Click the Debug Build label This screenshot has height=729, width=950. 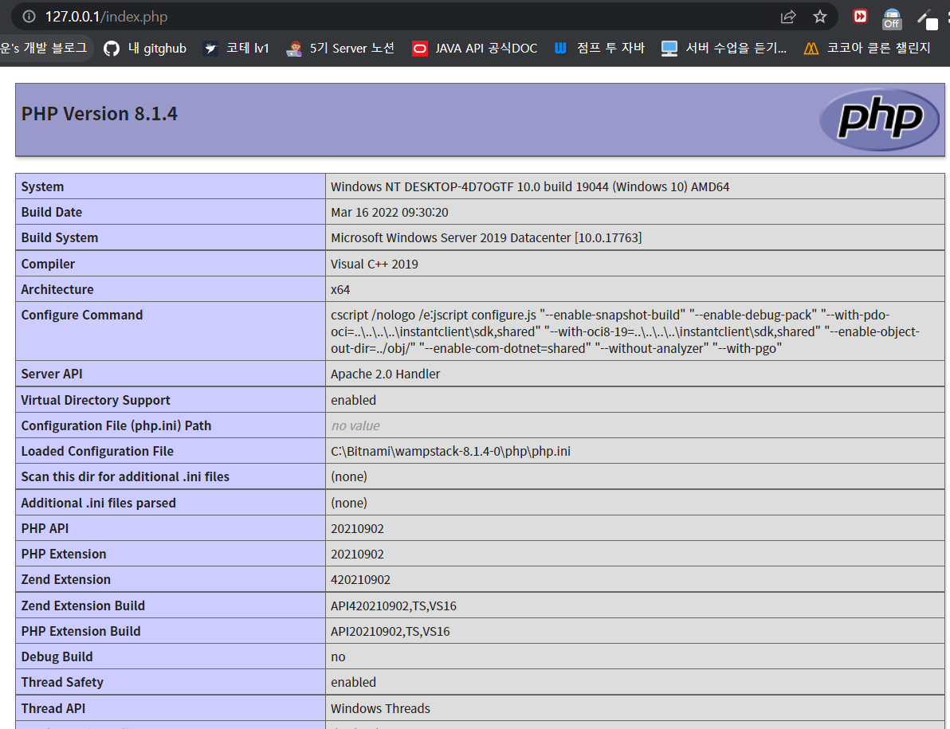57,656
